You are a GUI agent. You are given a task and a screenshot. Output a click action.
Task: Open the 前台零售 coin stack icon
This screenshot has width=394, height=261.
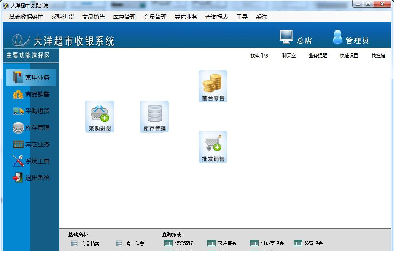(213, 86)
